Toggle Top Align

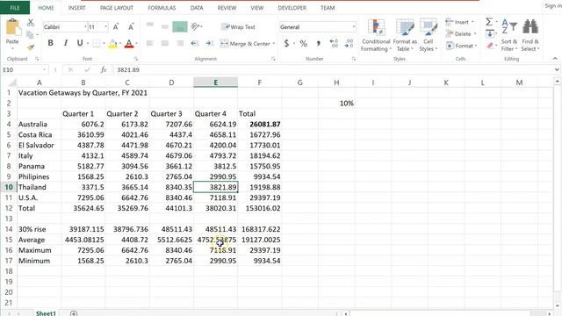tap(150, 25)
